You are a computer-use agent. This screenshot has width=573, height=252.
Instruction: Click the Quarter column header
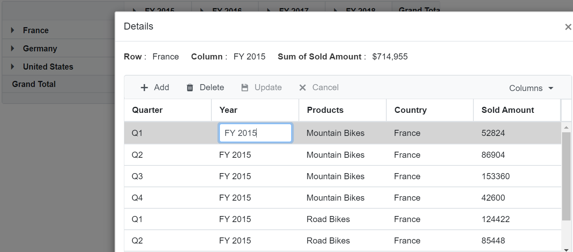pos(147,110)
